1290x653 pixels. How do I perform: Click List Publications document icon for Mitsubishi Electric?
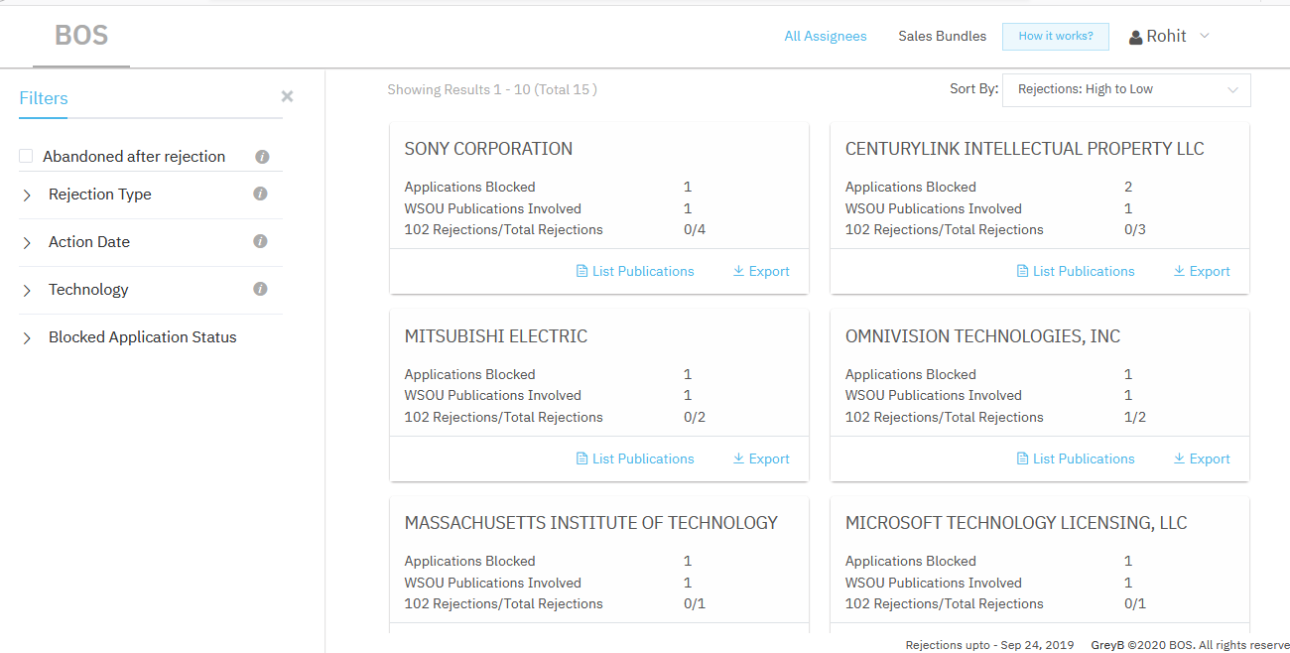pos(582,458)
